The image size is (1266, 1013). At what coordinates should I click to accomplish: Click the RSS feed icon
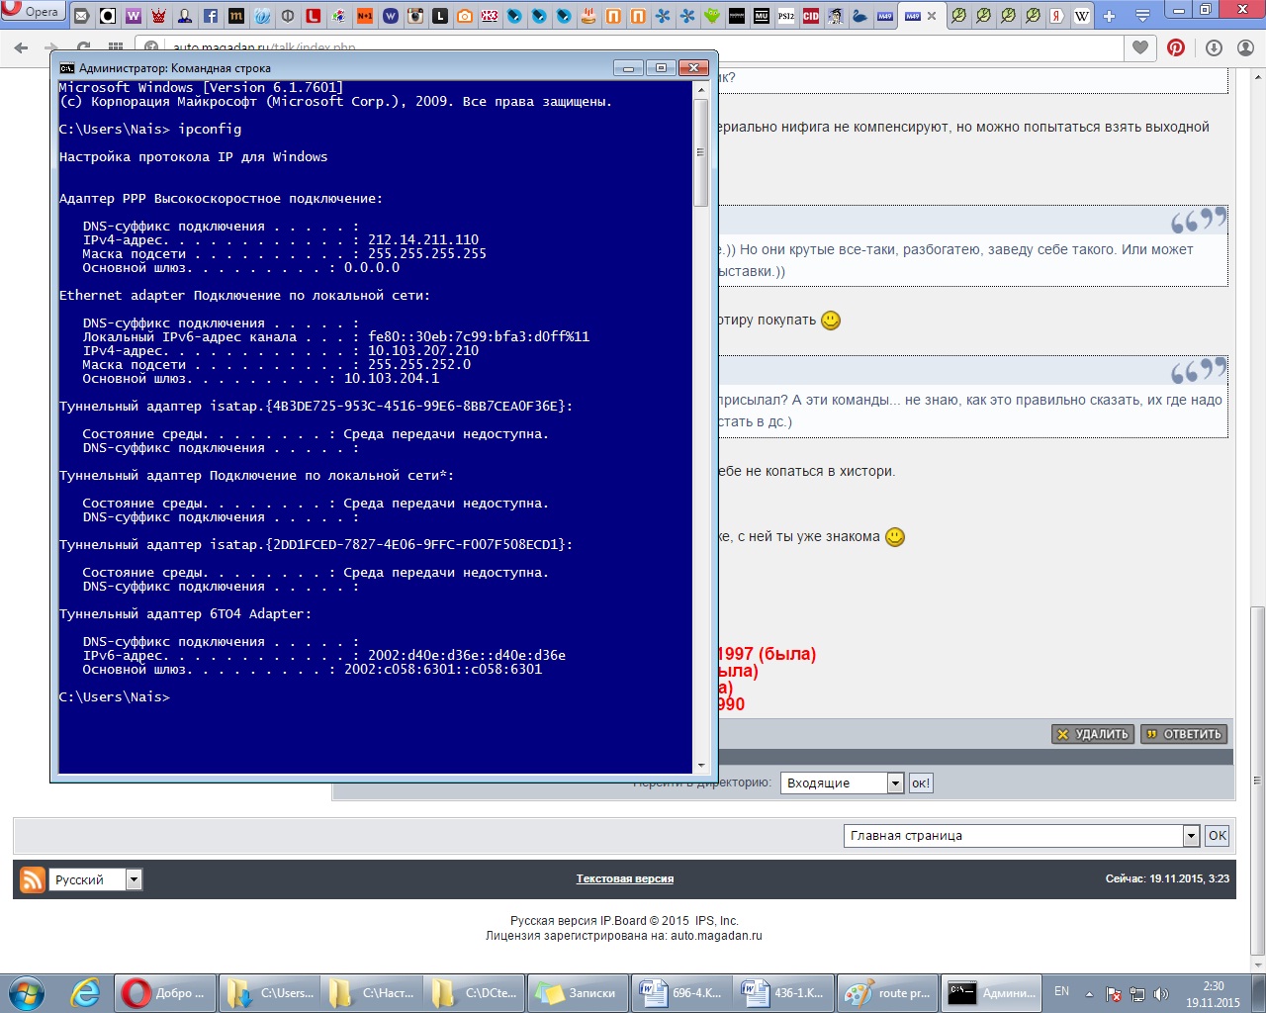(33, 879)
